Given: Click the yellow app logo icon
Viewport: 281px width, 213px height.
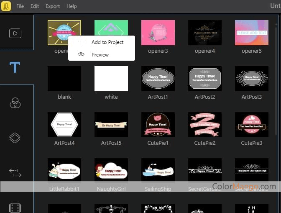Looking at the screenshot, I should tap(7, 6).
